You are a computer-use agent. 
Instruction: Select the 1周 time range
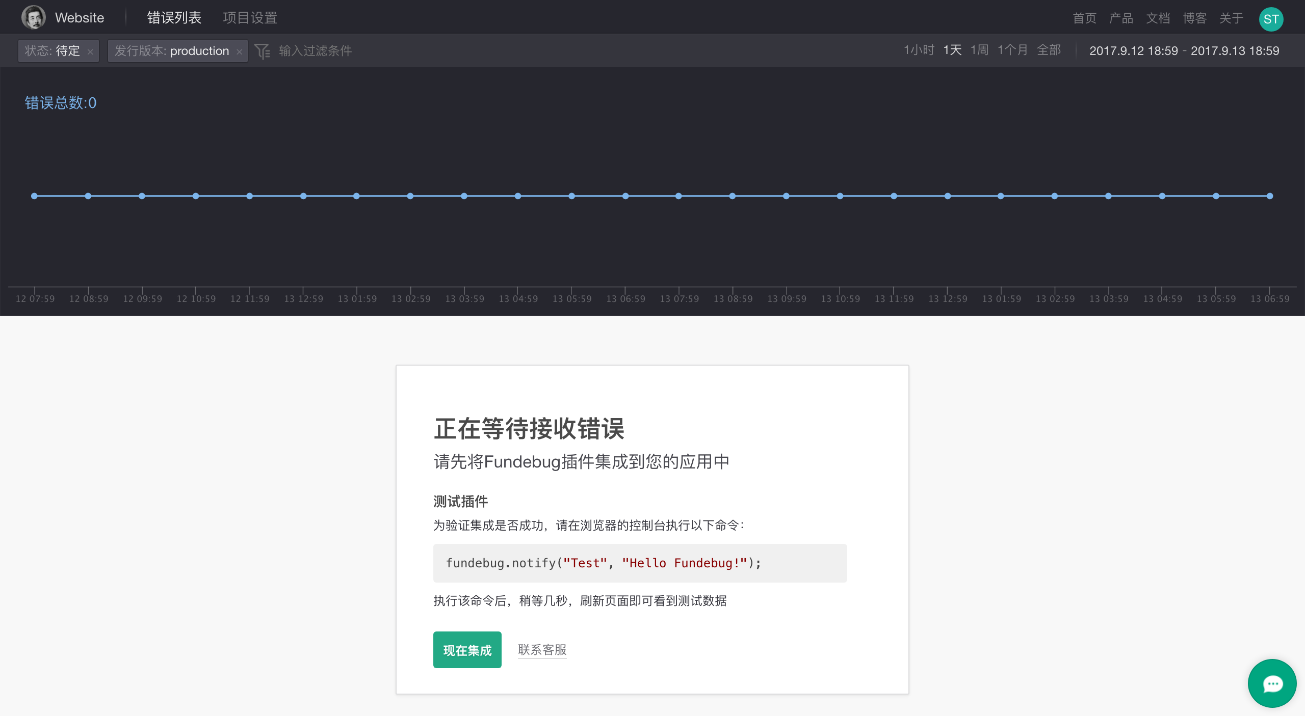[979, 50]
